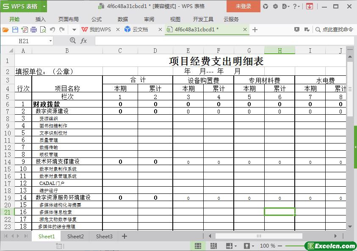Image resolution: width=357 pixels, height=251 pixels.
Task: Click the Print icon
Action: coord(34,30)
